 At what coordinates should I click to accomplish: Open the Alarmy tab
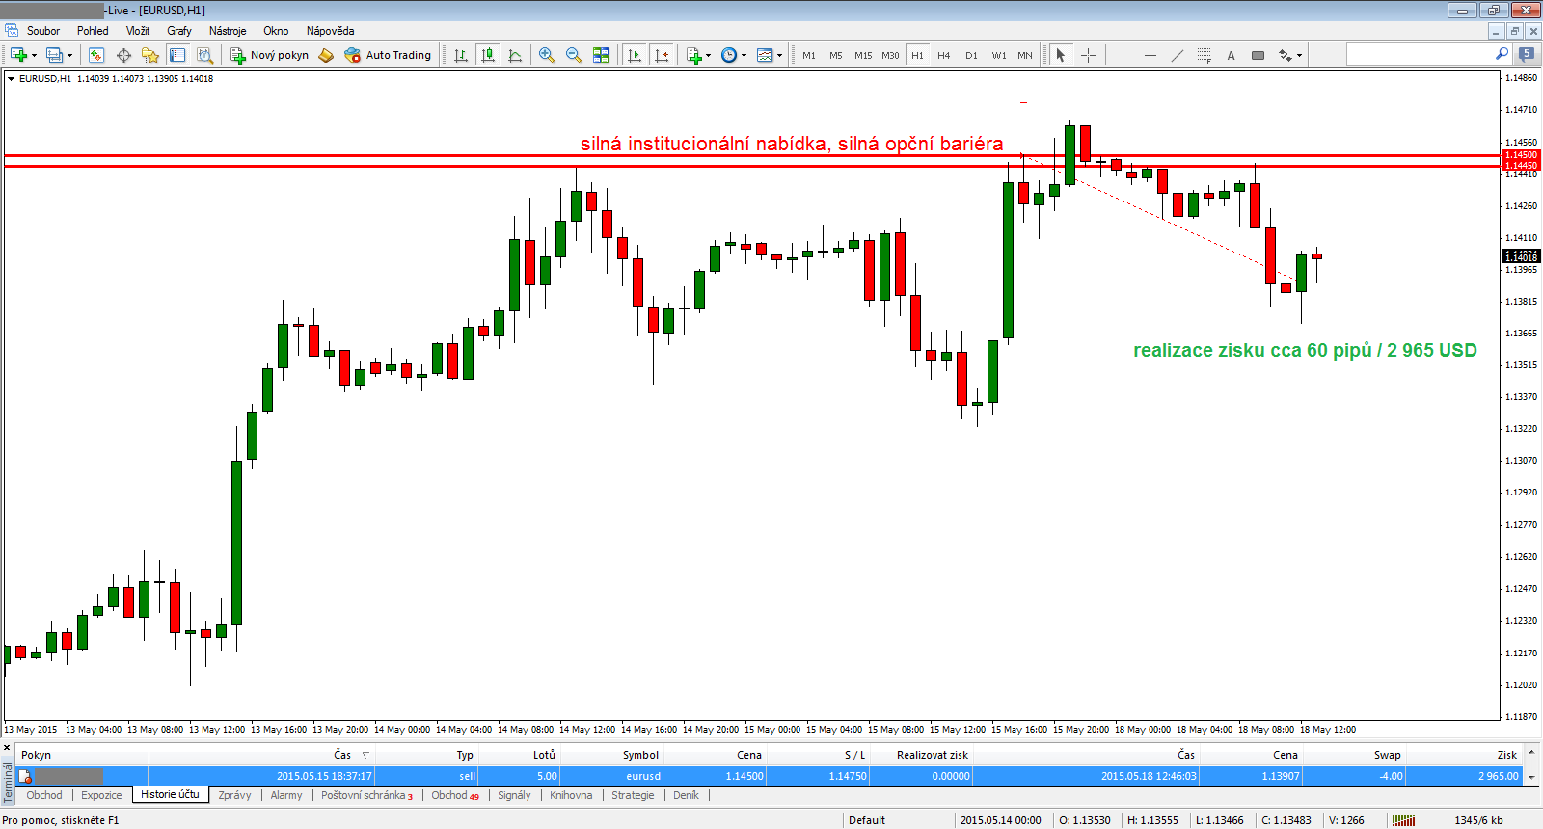click(286, 795)
